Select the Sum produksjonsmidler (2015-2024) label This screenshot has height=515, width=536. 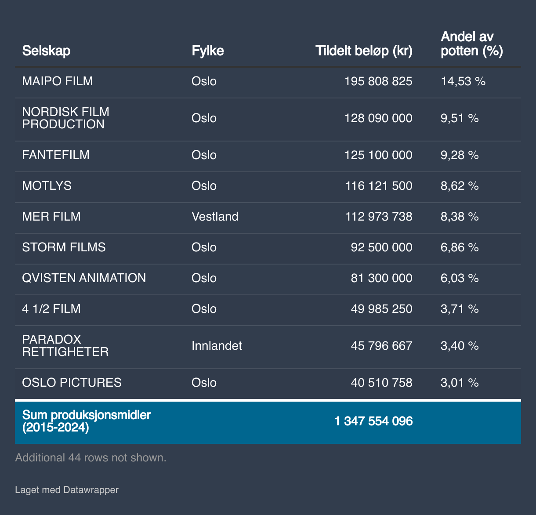pyautogui.click(x=86, y=421)
